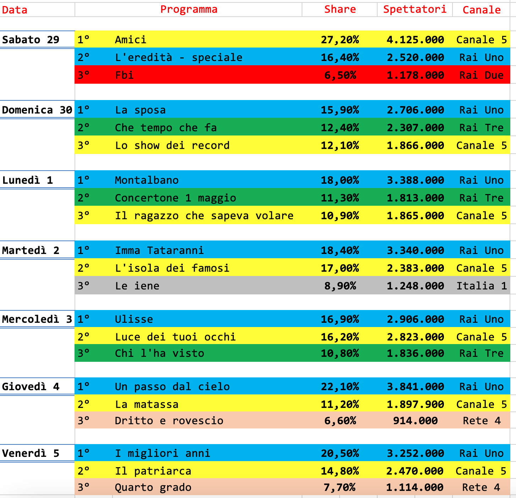
Task: Click the I migliori anni cell
Action: [x=163, y=453]
